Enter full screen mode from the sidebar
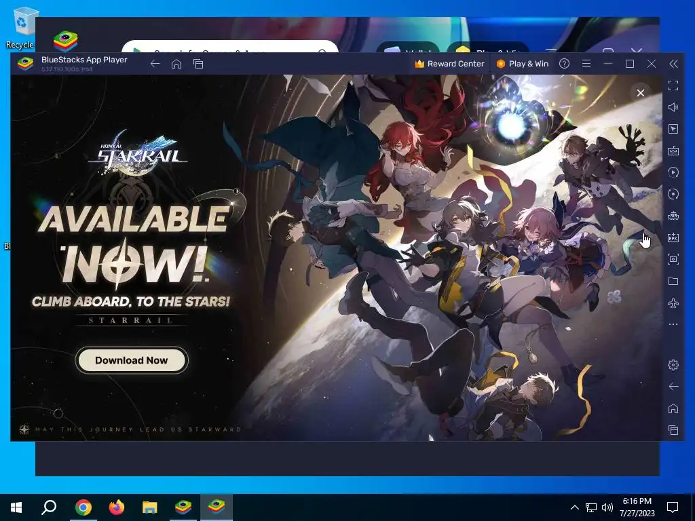Screen dimensions: 695x521 click(673, 85)
